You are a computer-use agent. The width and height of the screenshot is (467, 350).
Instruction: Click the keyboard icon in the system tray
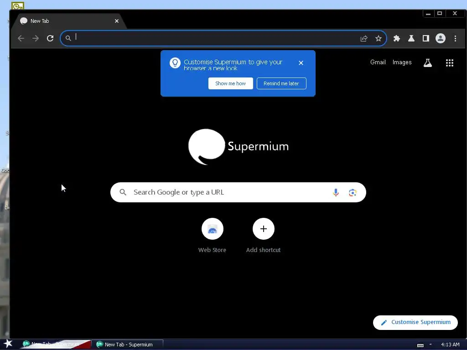tap(420, 345)
